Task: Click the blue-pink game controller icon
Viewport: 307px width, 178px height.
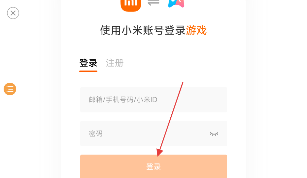Action: point(176,4)
